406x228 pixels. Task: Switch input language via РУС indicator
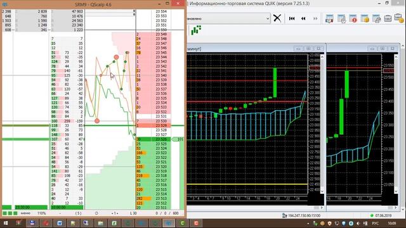[375, 223]
